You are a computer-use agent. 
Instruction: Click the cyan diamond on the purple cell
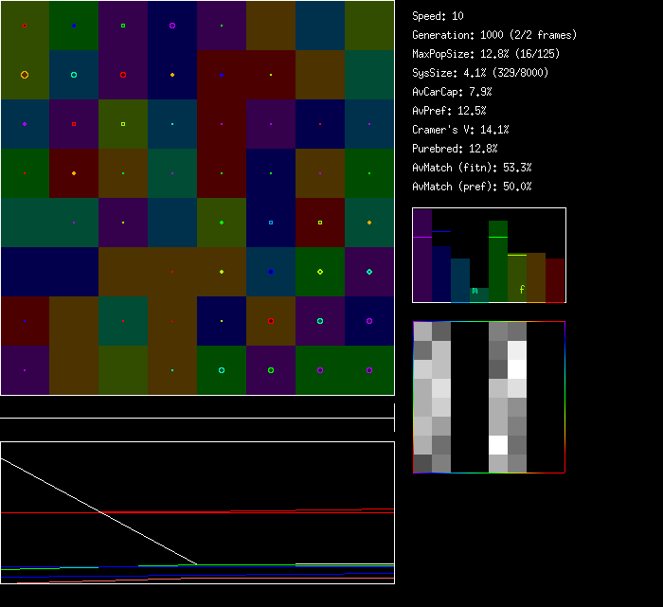coord(369,272)
